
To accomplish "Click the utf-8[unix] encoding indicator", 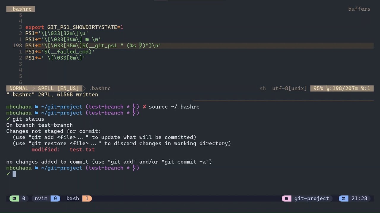I will pyautogui.click(x=289, y=88).
